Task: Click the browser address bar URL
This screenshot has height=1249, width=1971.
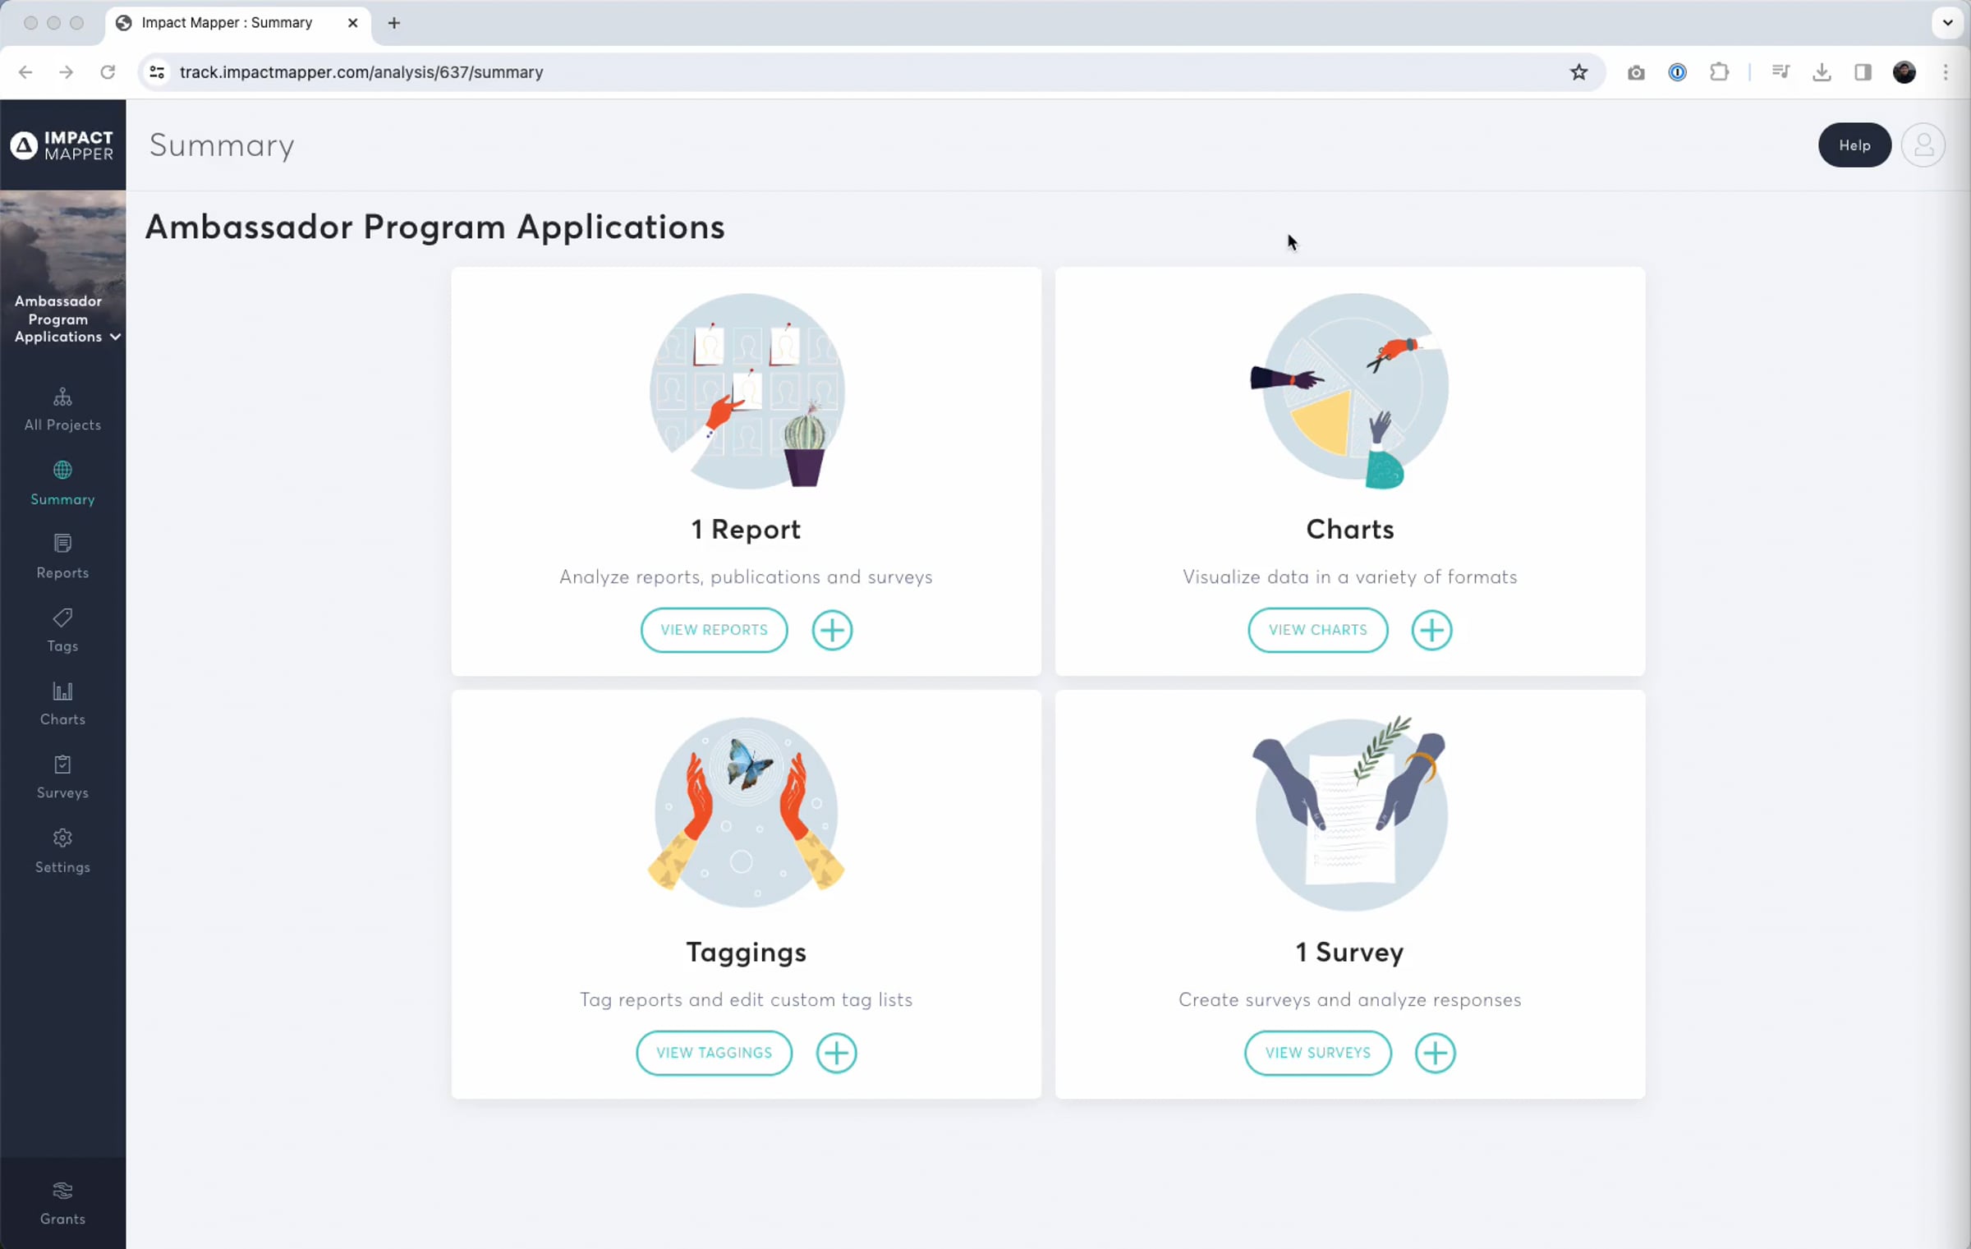Action: click(x=361, y=72)
